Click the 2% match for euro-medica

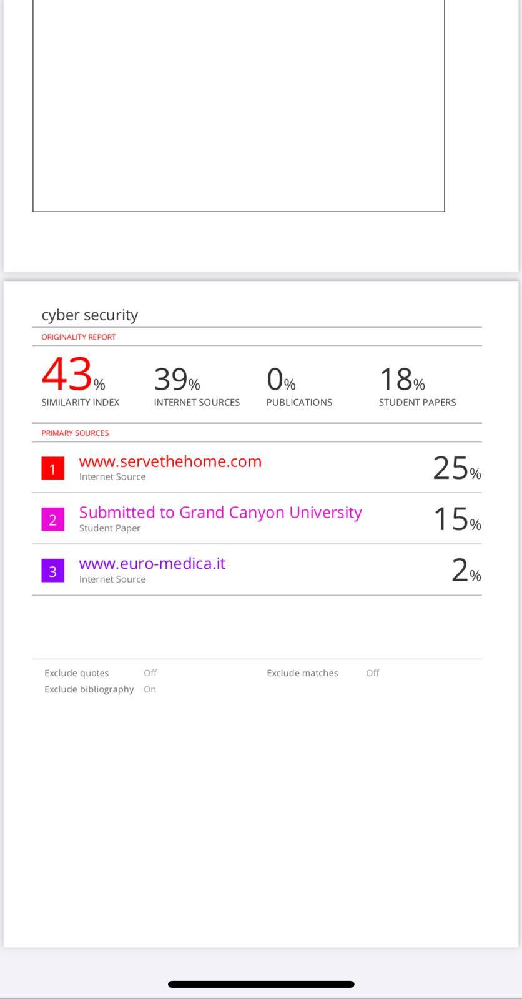(x=466, y=570)
